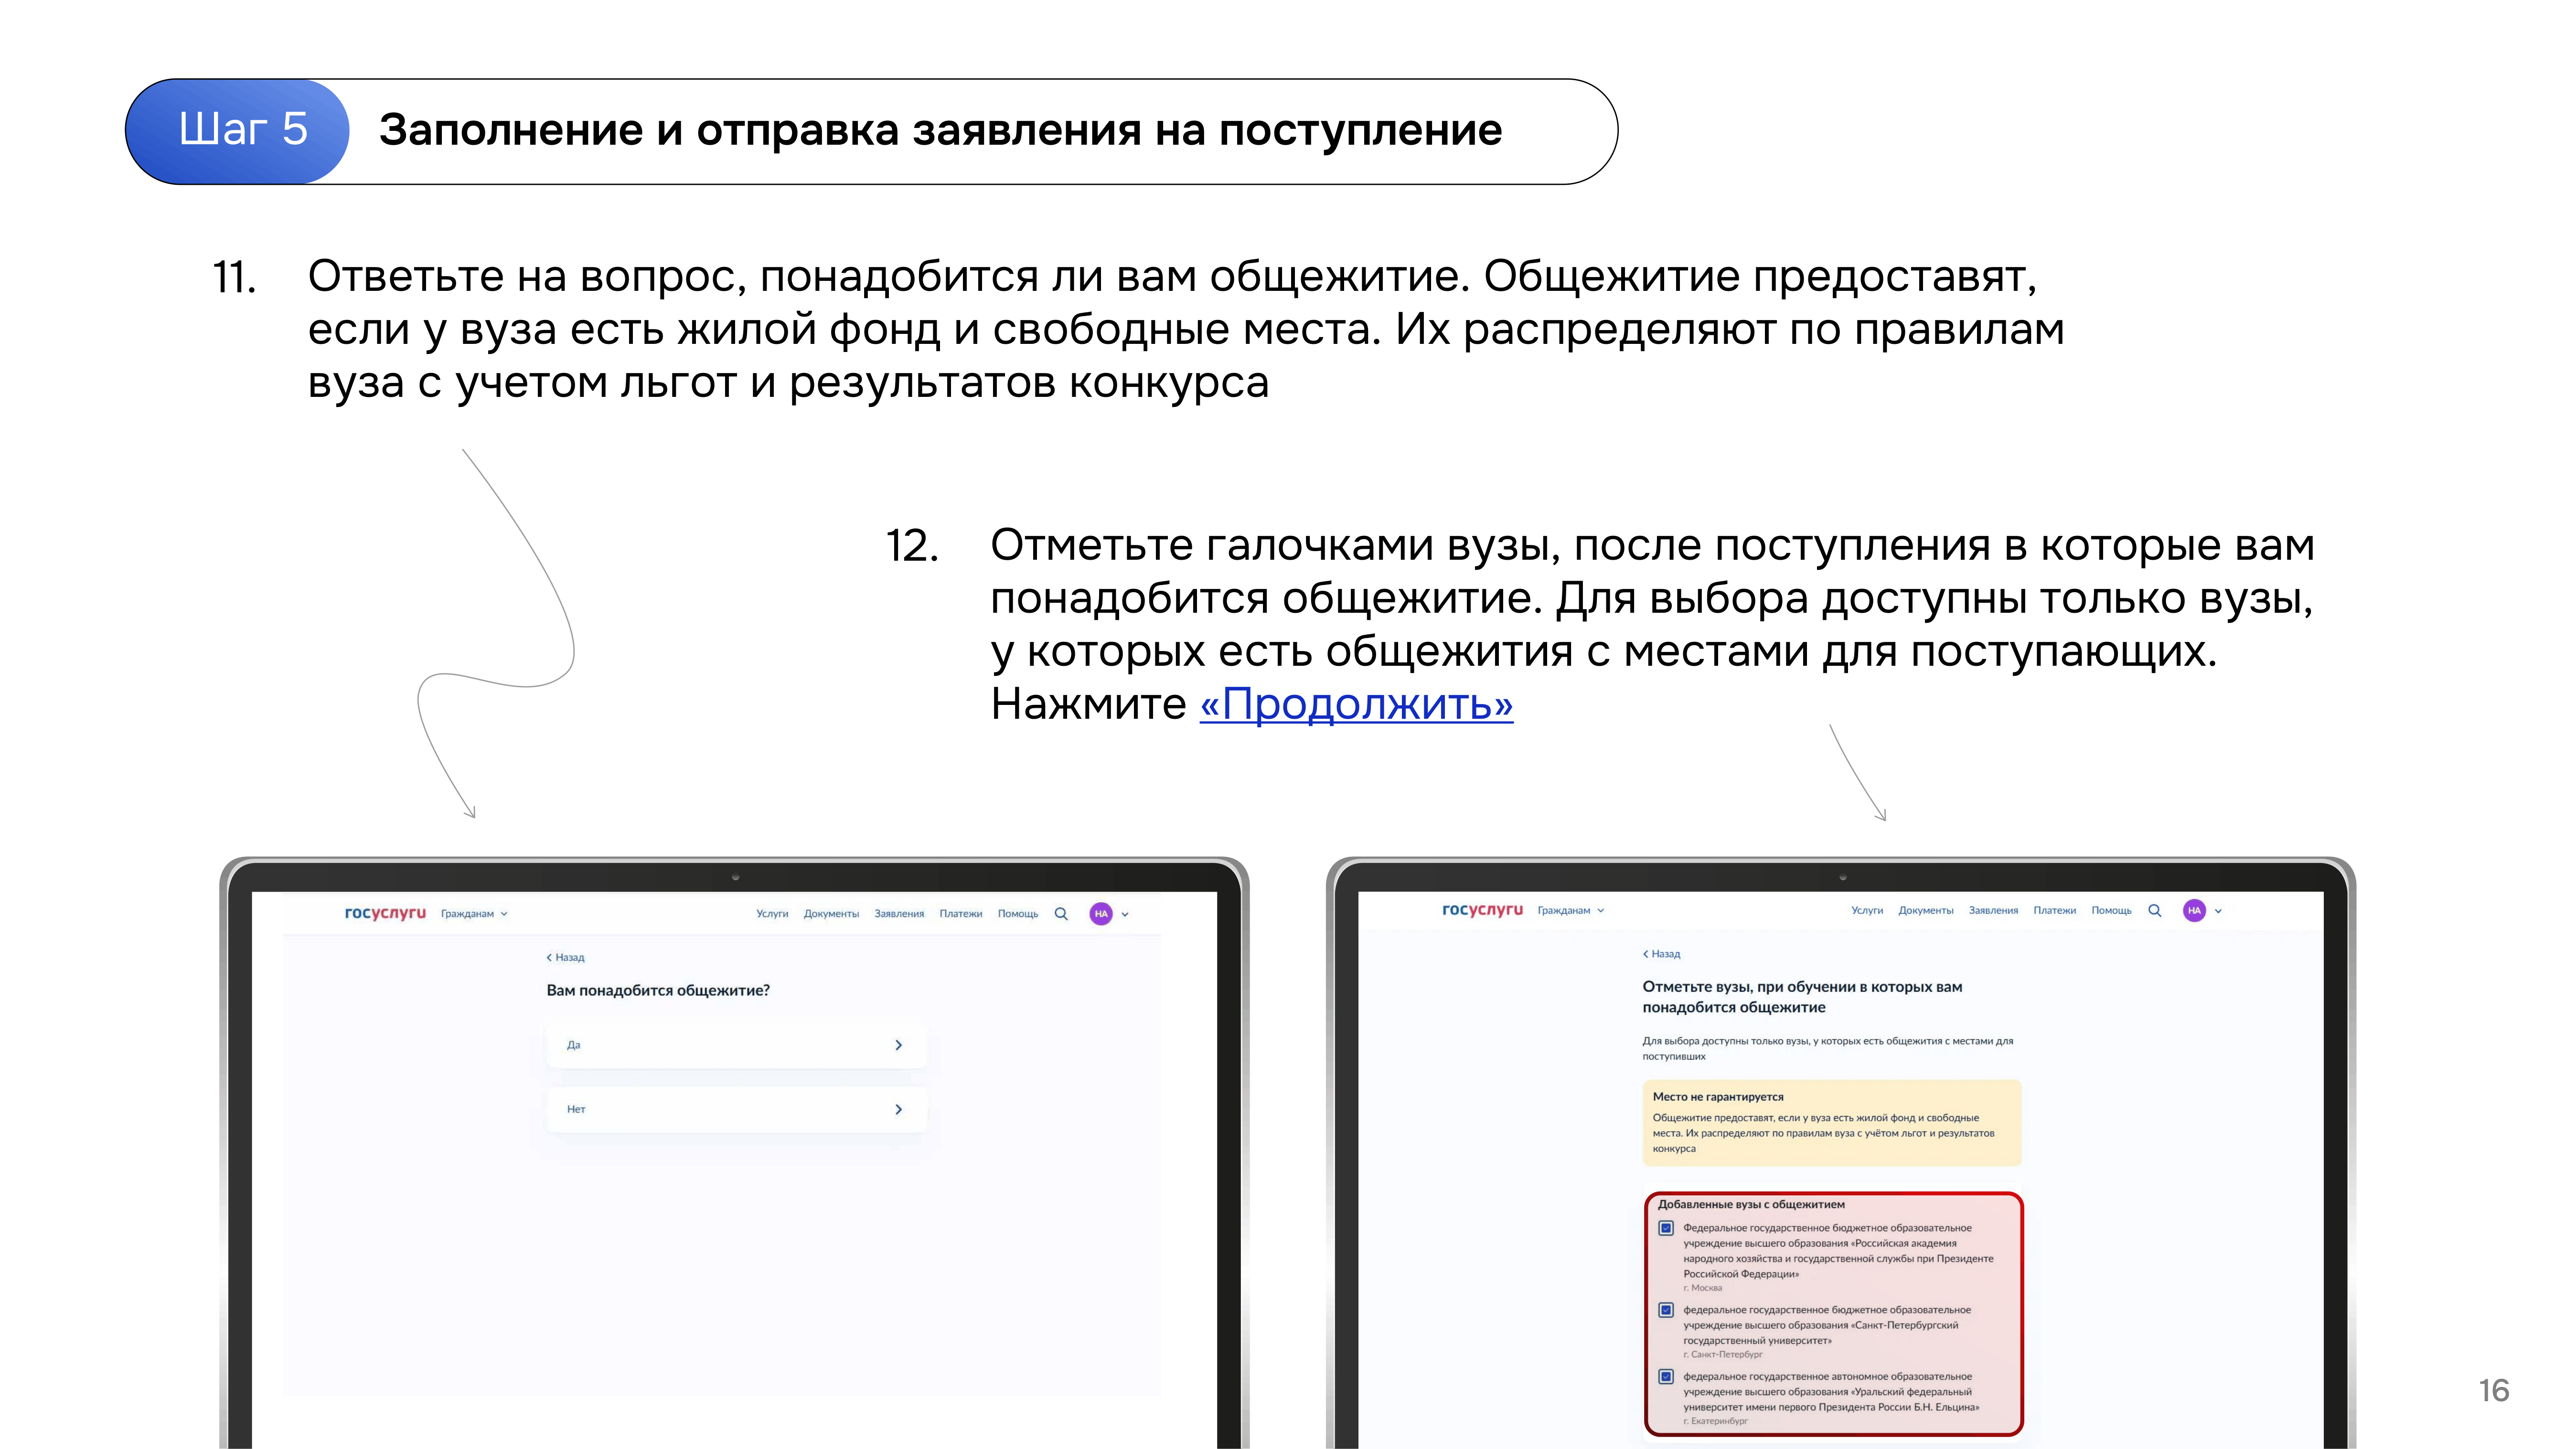The image size is (2576, 1449).
Task: Expand profile menu chevron in right laptop
Action: (x=2218, y=911)
